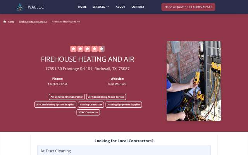Click the address 1785 I-30 Frontage Rd text
The image size is (248, 155).
coord(88,69)
